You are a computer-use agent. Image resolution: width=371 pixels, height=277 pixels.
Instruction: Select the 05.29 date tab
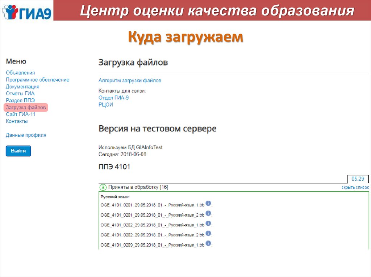point(357,179)
